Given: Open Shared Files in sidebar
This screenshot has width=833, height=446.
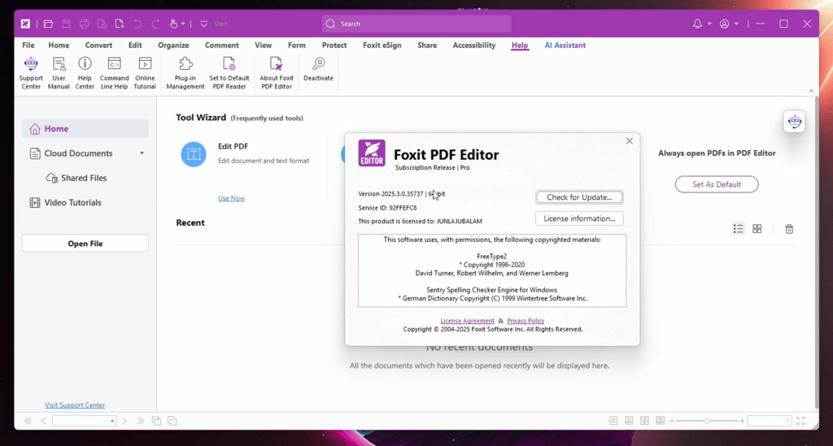Looking at the screenshot, I should pyautogui.click(x=84, y=178).
